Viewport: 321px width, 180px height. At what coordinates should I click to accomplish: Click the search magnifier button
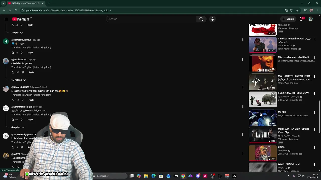(201, 19)
